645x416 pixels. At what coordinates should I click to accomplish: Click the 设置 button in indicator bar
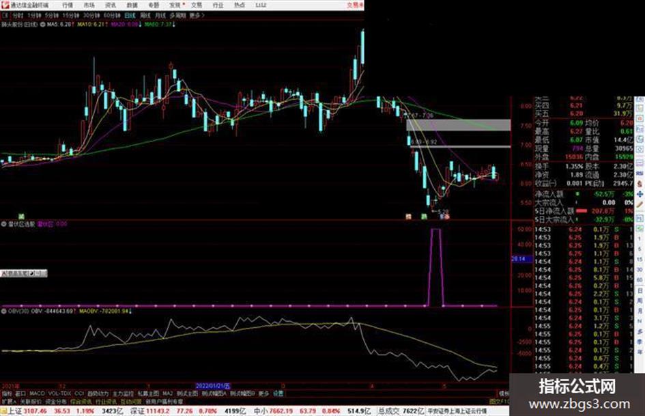pyautogui.click(x=278, y=393)
